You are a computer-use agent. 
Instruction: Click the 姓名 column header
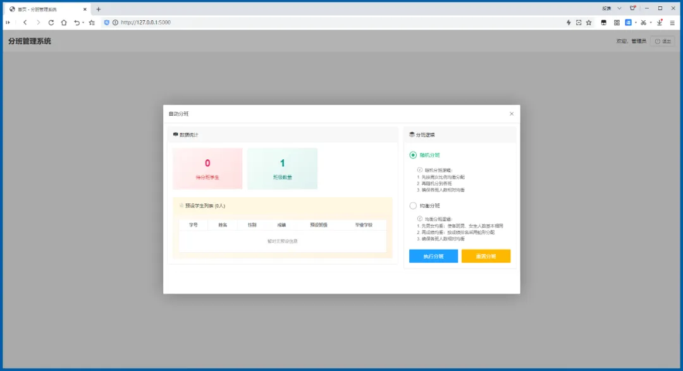point(223,225)
